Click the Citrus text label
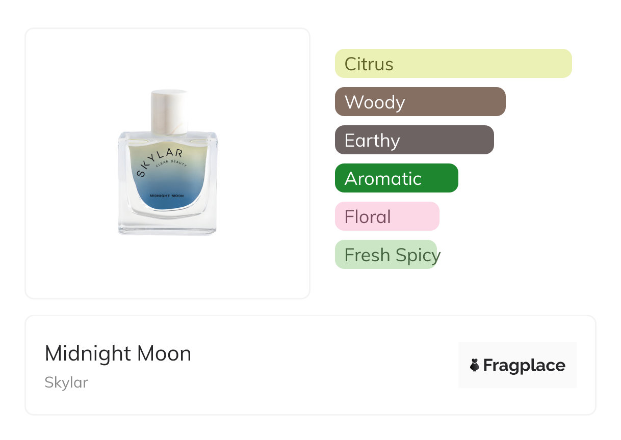The height and width of the screenshot is (440, 621). [369, 64]
